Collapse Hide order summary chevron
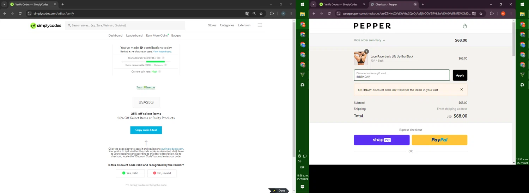The width and height of the screenshot is (529, 193). 384,40
